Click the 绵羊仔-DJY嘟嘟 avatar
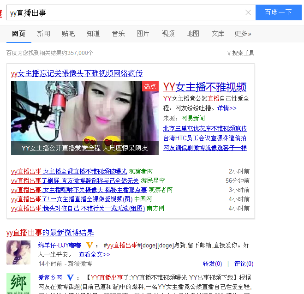Image resolution: width=304 pixels, height=294 pixels. click(18, 252)
